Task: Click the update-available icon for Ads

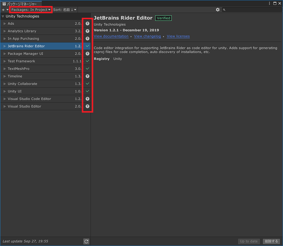Action: click(87, 23)
